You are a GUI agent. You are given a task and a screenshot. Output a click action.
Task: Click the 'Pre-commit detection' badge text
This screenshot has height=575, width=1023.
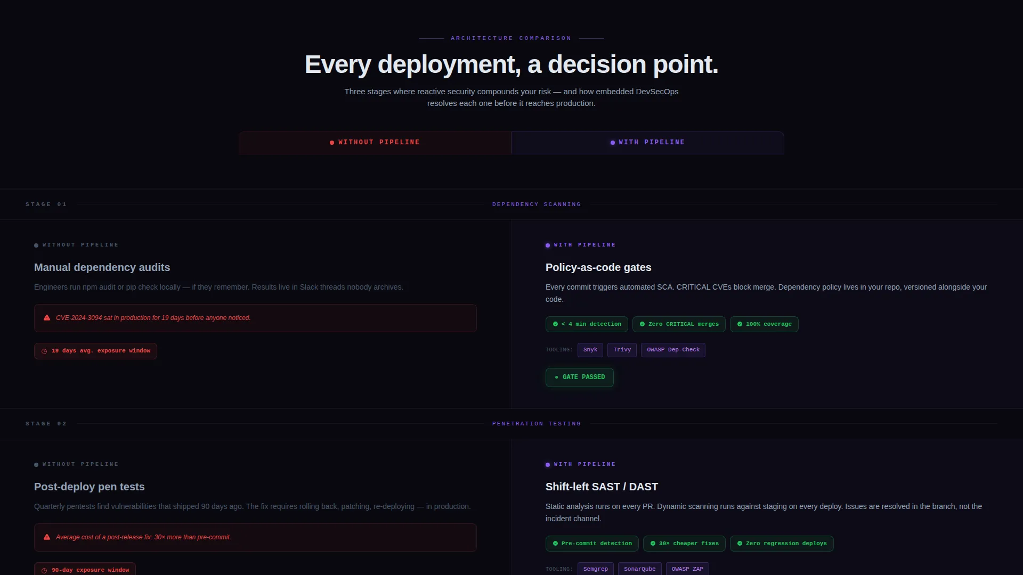click(596, 544)
